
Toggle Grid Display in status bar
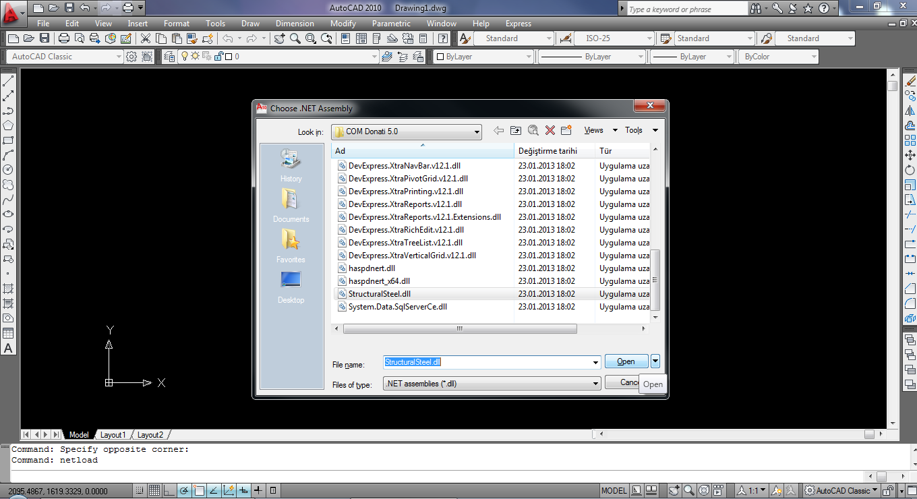pos(154,491)
